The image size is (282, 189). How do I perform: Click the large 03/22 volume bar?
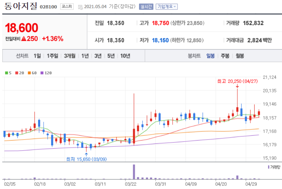(x=134, y=172)
